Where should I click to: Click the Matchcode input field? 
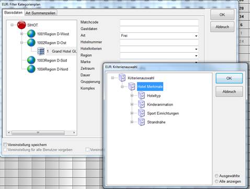[x=159, y=22]
